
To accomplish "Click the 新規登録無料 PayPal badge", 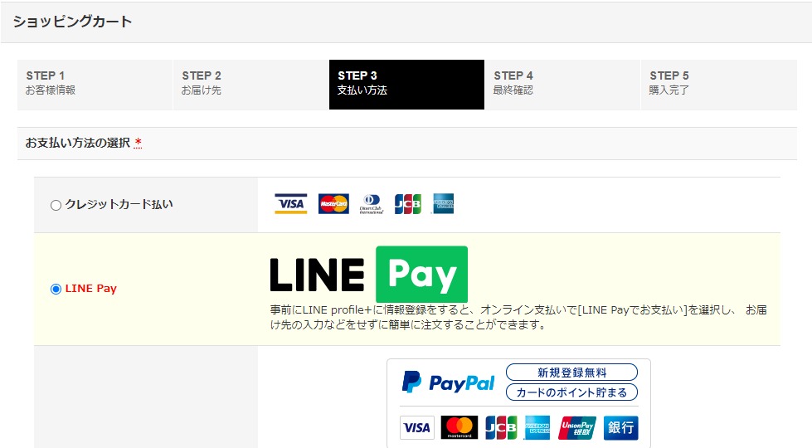I will coord(571,373).
